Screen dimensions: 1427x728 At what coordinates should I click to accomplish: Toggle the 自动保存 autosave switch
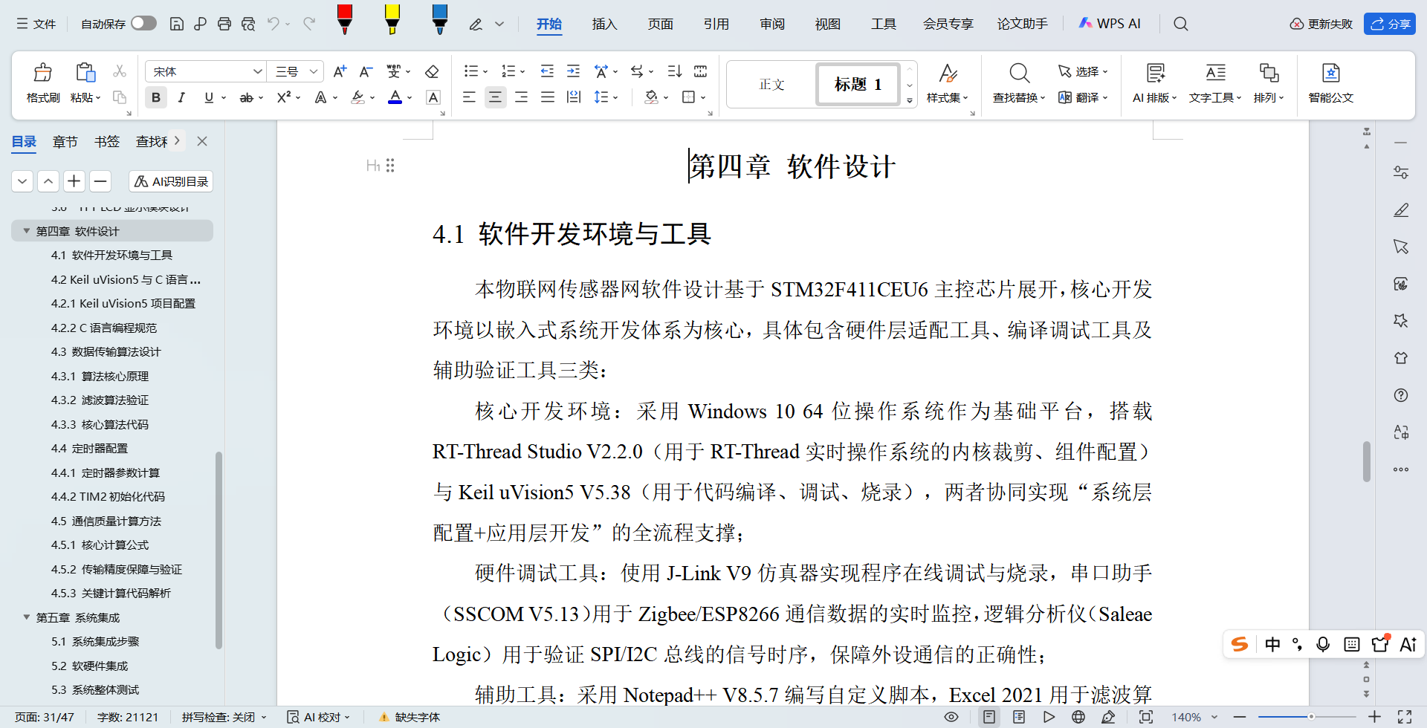tap(143, 23)
